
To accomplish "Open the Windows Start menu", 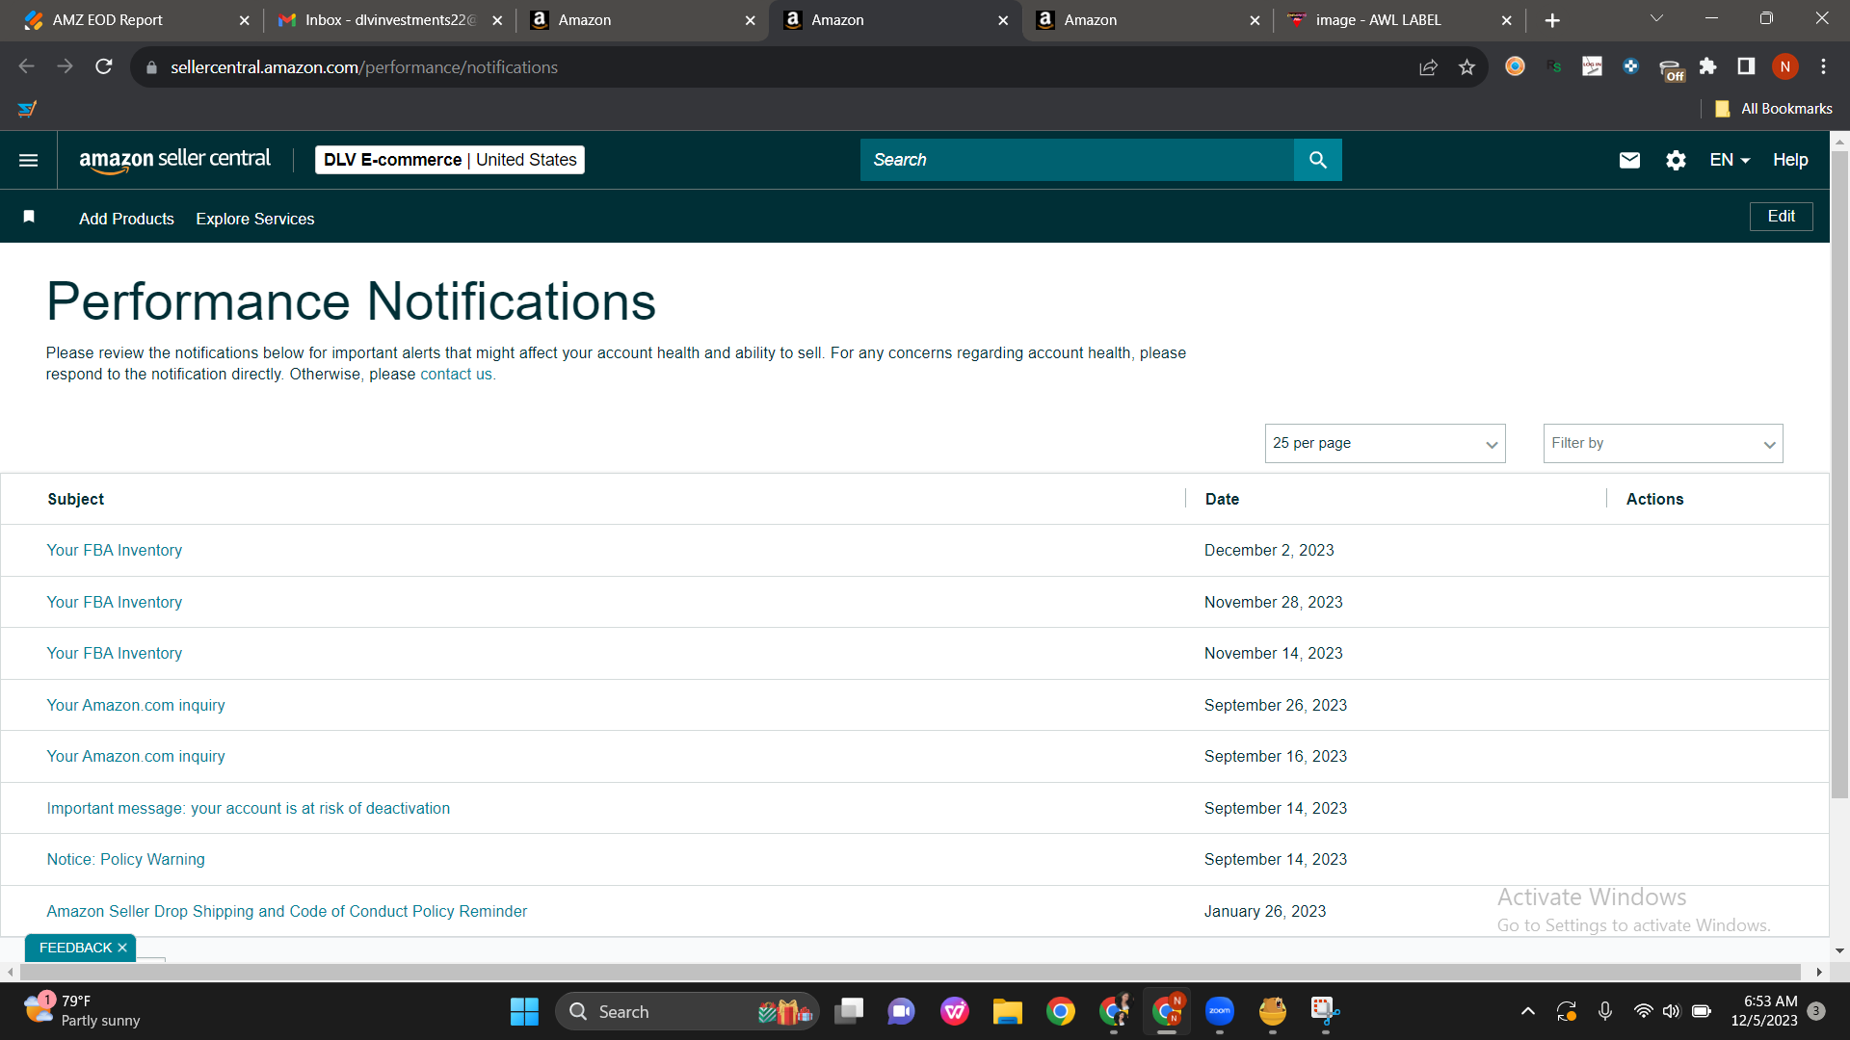I will tap(524, 1011).
